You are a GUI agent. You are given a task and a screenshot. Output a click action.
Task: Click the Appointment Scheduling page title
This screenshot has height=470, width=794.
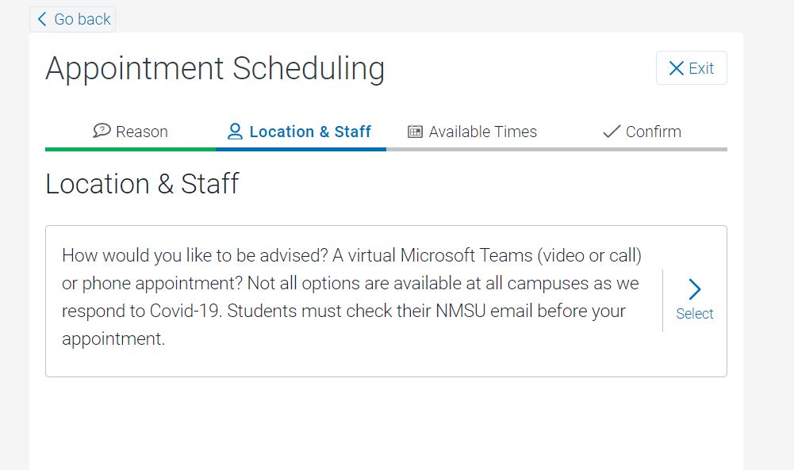215,69
